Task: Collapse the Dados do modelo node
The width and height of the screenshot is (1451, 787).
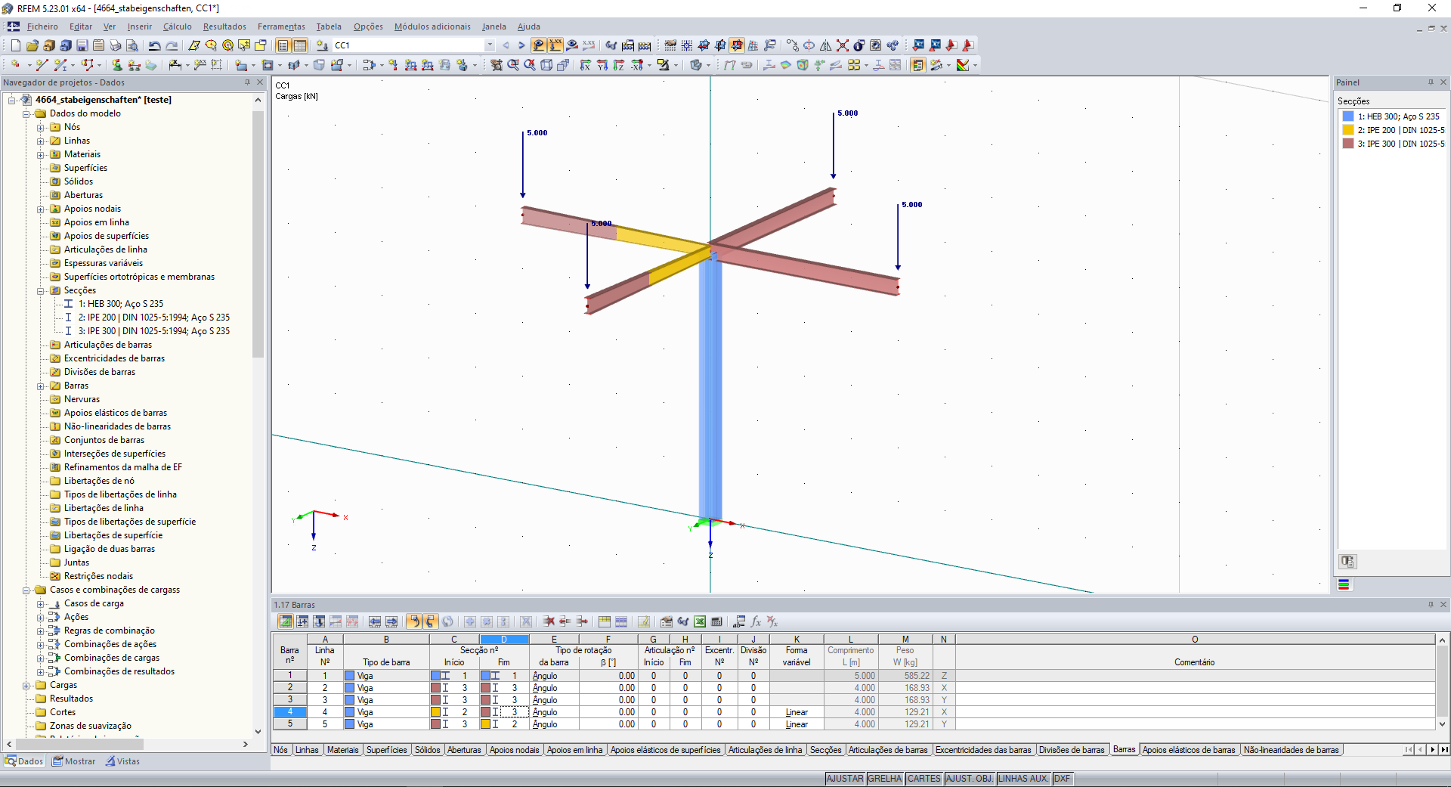Action: (26, 113)
